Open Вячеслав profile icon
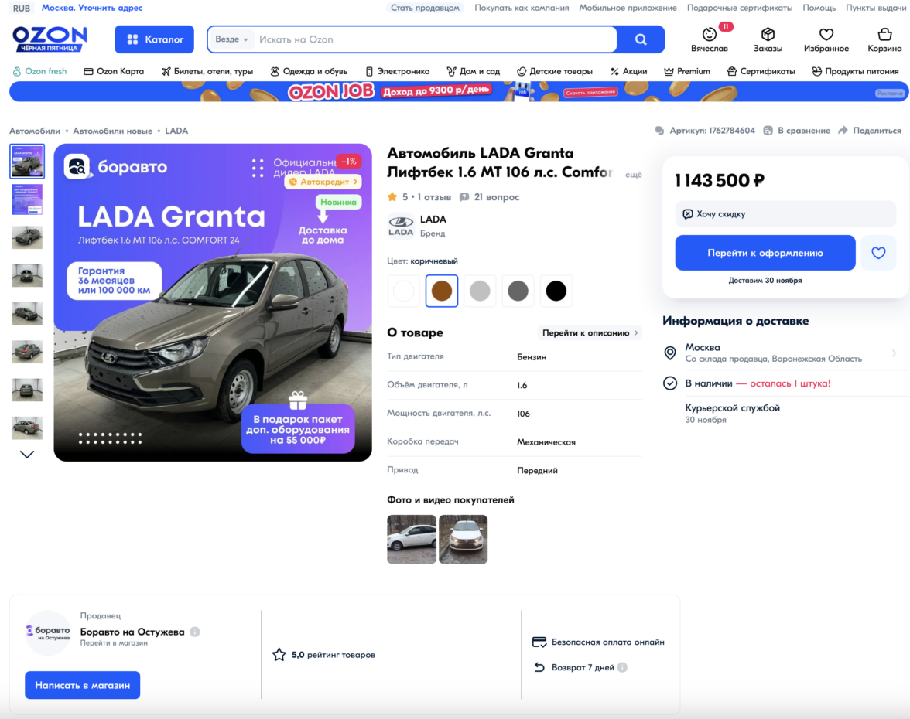The image size is (910, 719). pyautogui.click(x=709, y=35)
